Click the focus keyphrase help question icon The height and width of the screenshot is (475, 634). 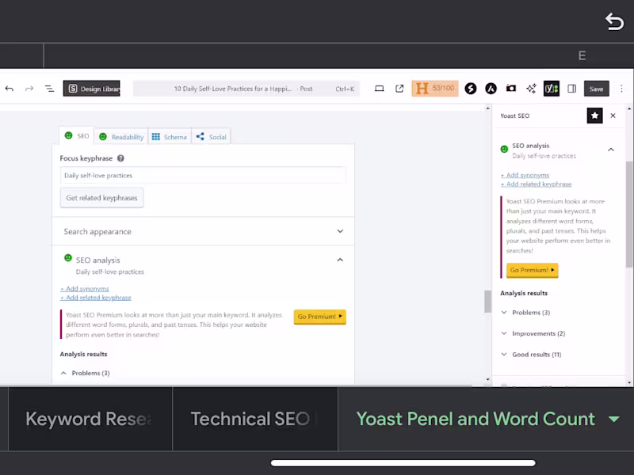click(x=120, y=158)
